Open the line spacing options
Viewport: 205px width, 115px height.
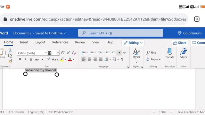[108, 59]
